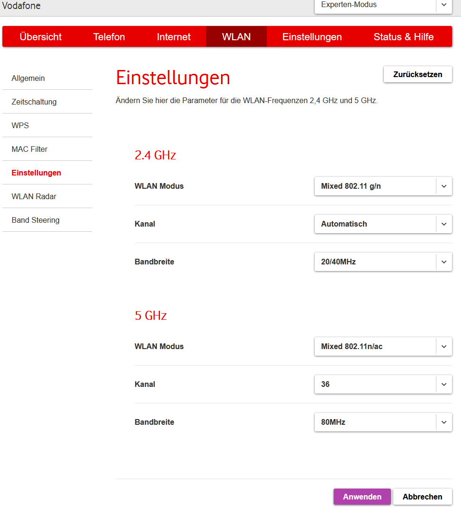Click the Abbrechen button
This screenshot has width=461, height=508.
click(422, 497)
